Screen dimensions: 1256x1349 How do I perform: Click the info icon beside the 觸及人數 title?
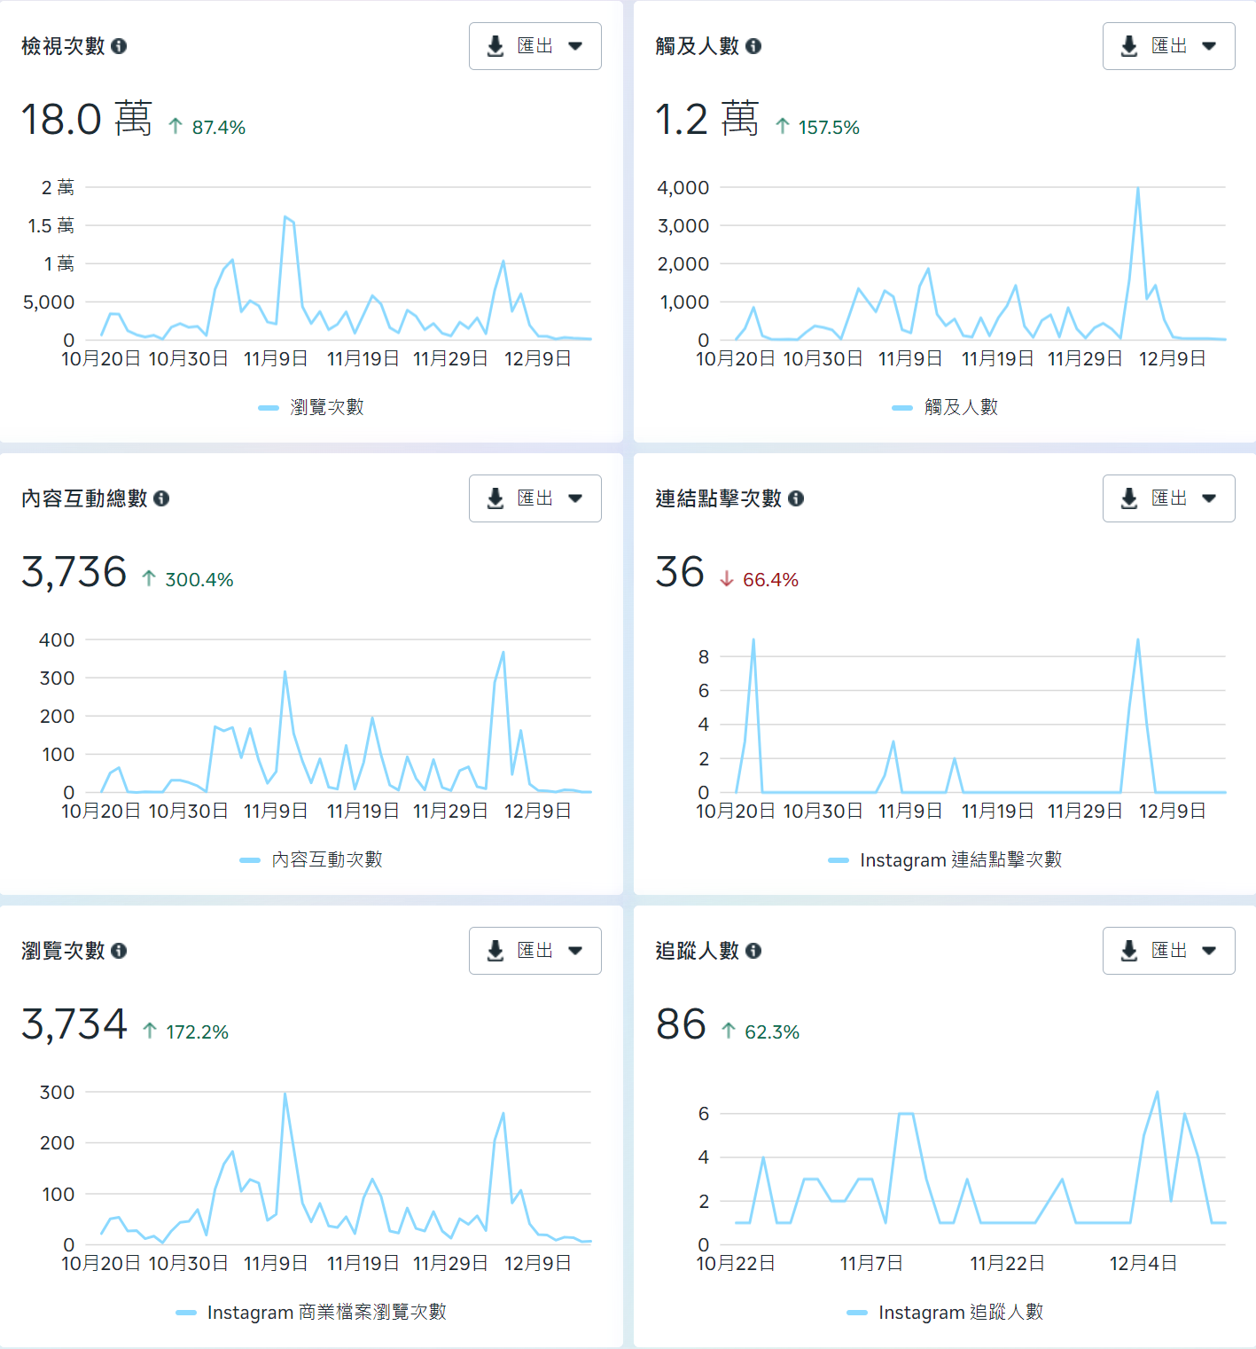click(x=753, y=46)
